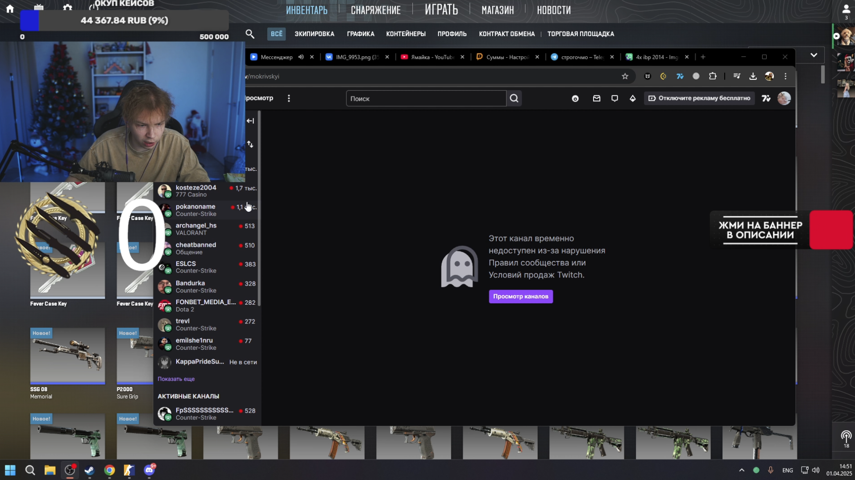Screen dimensions: 855x480
Task: Open the Chrome extensions puzzle icon
Action: click(x=713, y=76)
